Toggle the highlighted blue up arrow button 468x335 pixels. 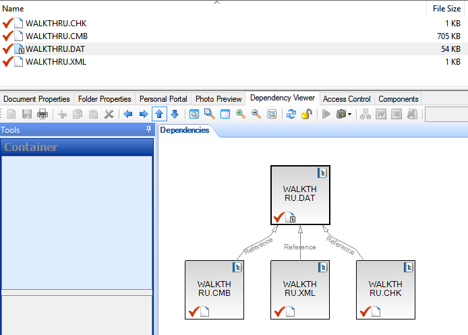point(159,114)
